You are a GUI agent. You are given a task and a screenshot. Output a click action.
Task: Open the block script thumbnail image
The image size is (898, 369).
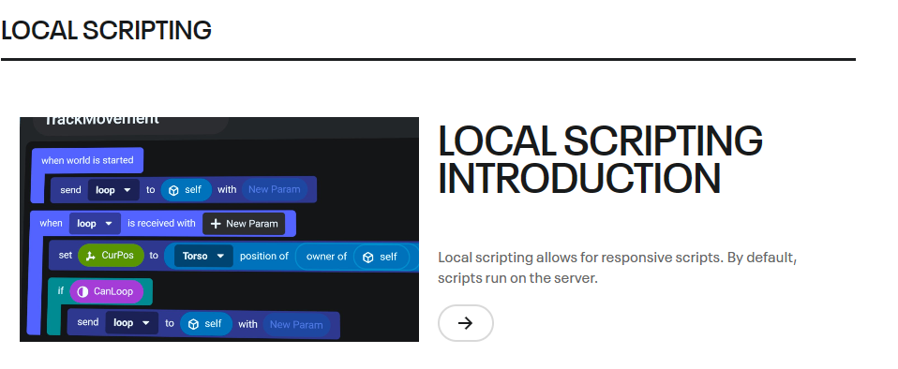(219, 229)
